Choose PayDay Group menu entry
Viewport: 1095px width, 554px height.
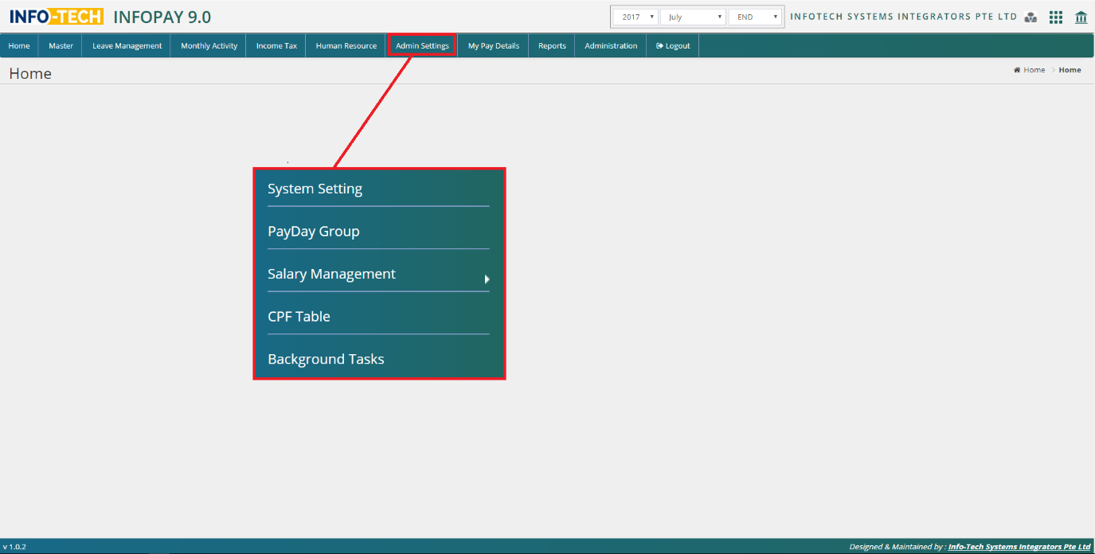313,232
